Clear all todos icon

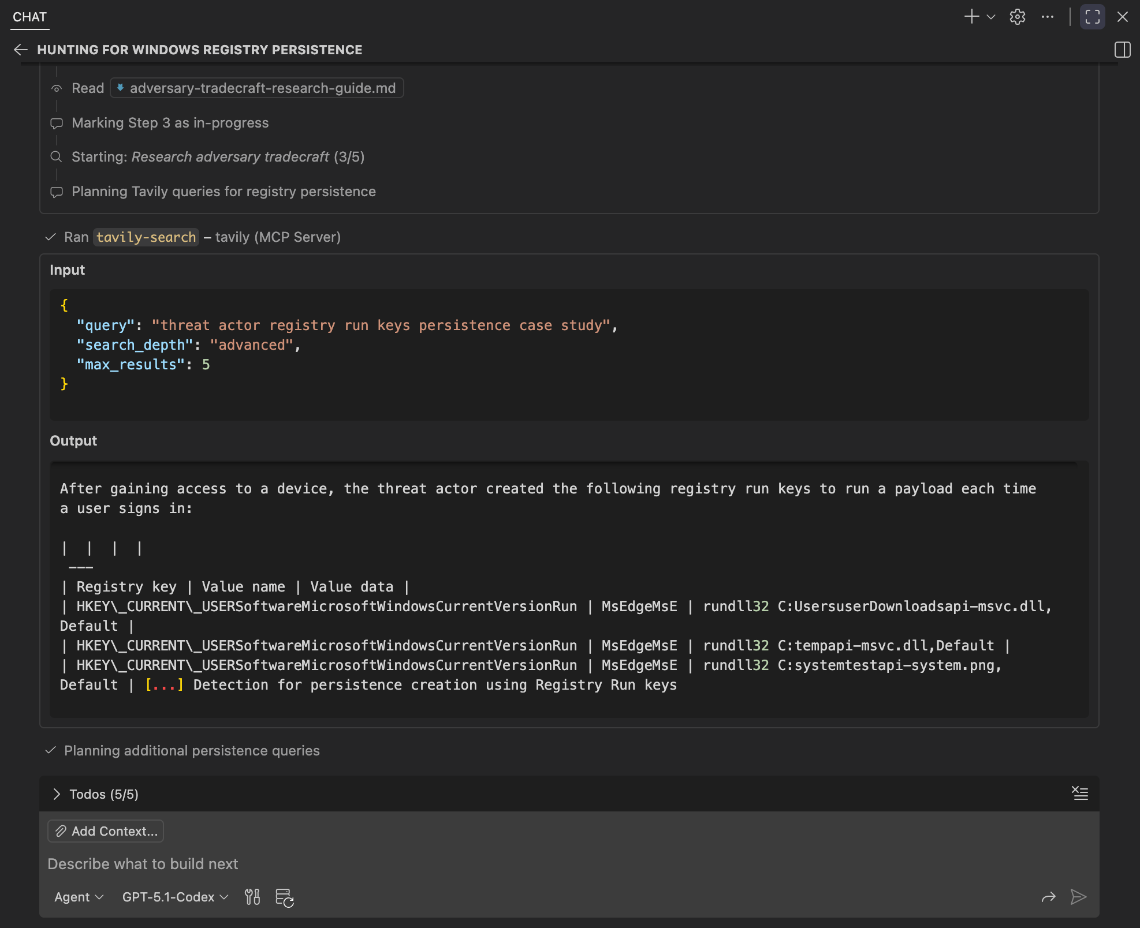[x=1079, y=793]
